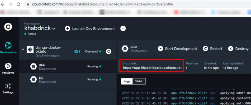Click the checkmark badge showing 2

click(x=77, y=51)
